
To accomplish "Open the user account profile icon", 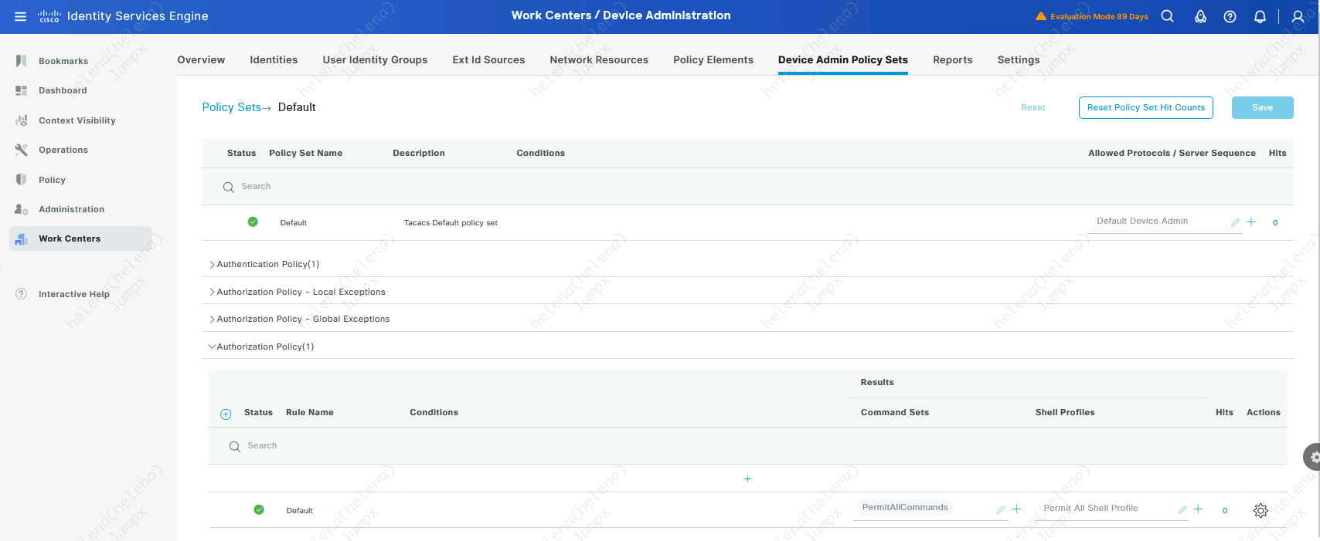I will pyautogui.click(x=1298, y=16).
